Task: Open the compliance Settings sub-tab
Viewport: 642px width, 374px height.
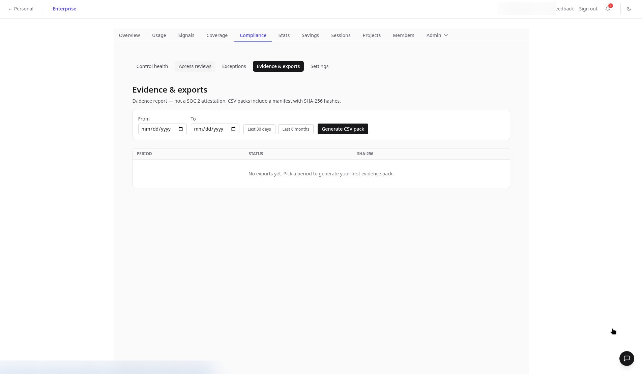Action: [x=319, y=66]
